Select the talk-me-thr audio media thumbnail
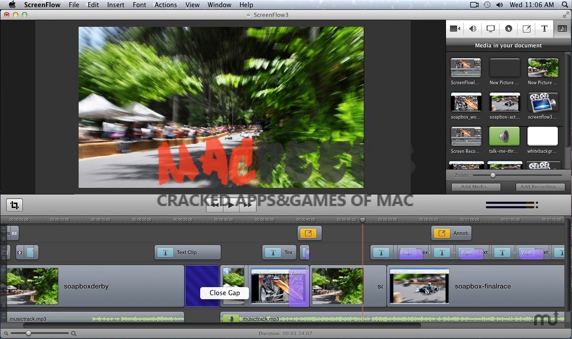The height and width of the screenshot is (339, 572). tap(505, 136)
